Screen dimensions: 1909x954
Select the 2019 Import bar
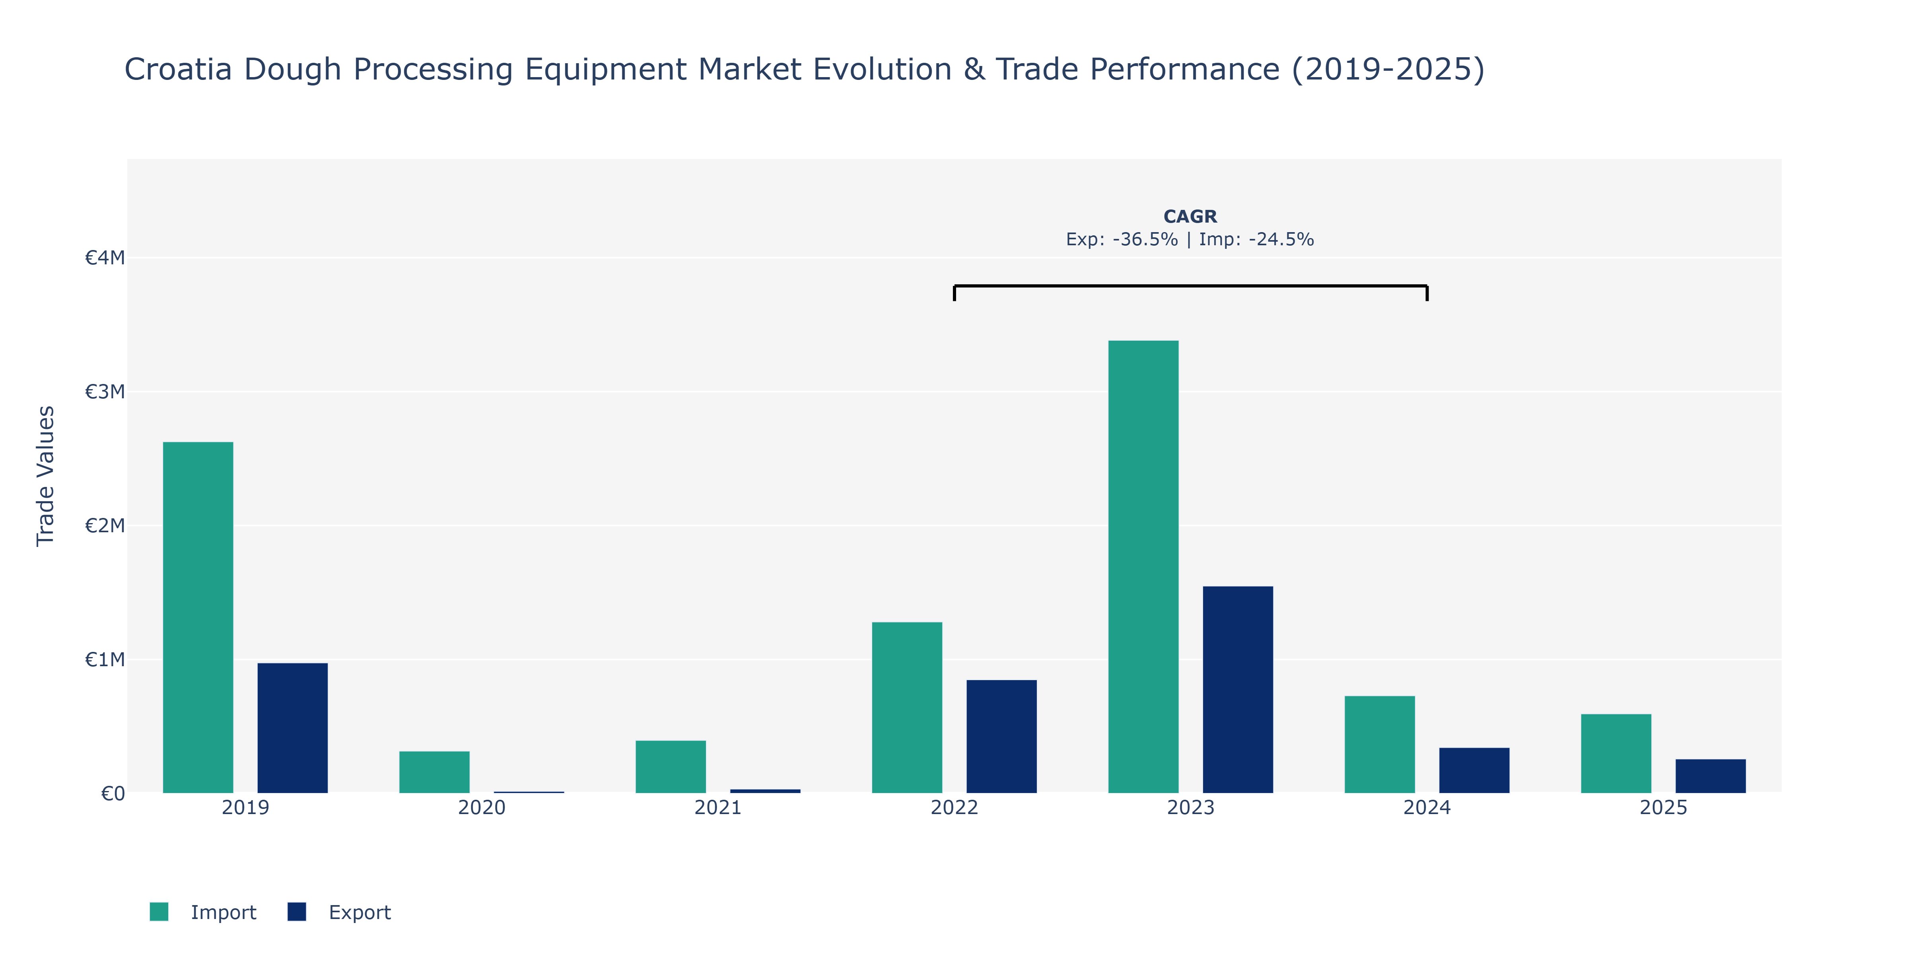click(198, 618)
